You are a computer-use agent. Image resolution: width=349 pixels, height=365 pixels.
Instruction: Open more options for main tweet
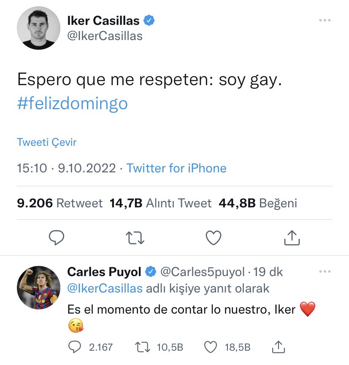(x=325, y=20)
